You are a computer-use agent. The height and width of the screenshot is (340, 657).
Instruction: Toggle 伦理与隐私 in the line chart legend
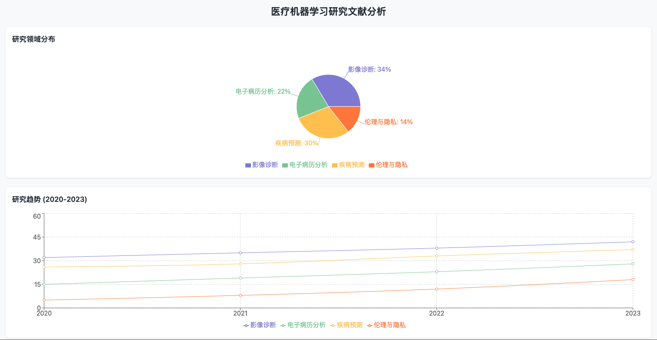coord(386,325)
